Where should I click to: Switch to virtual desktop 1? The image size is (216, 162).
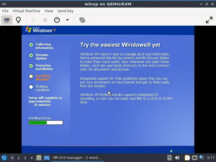point(12,158)
